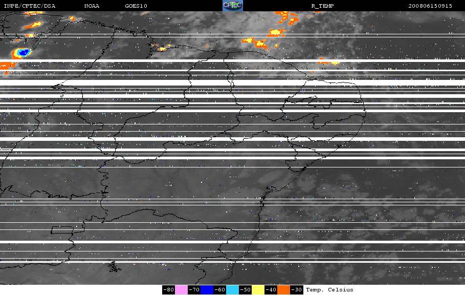Image resolution: width=465 pixels, height=295 pixels.
Task: Select the yellow legend color swatch
Action: point(258,290)
